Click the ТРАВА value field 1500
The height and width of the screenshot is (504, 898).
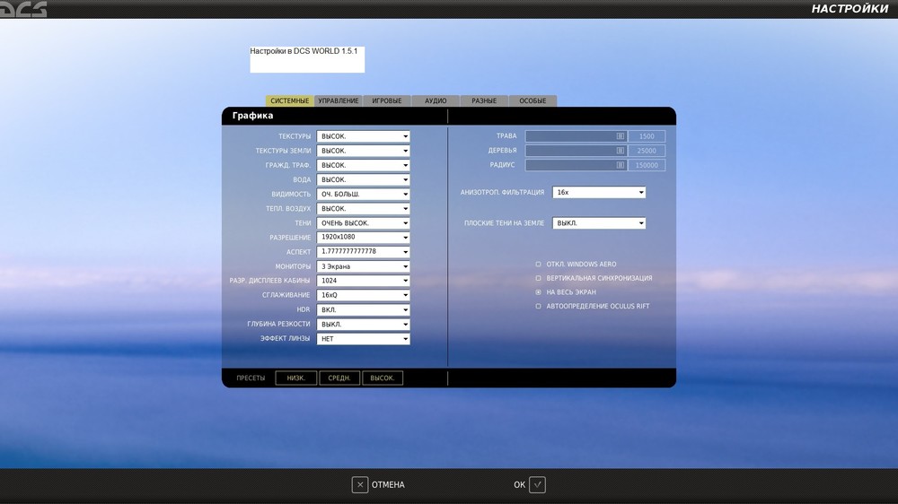click(647, 136)
